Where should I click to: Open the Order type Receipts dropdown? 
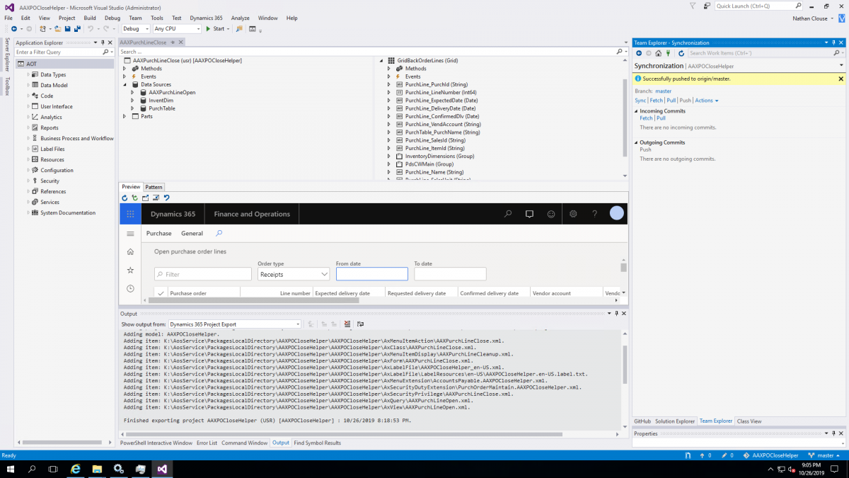click(x=294, y=274)
